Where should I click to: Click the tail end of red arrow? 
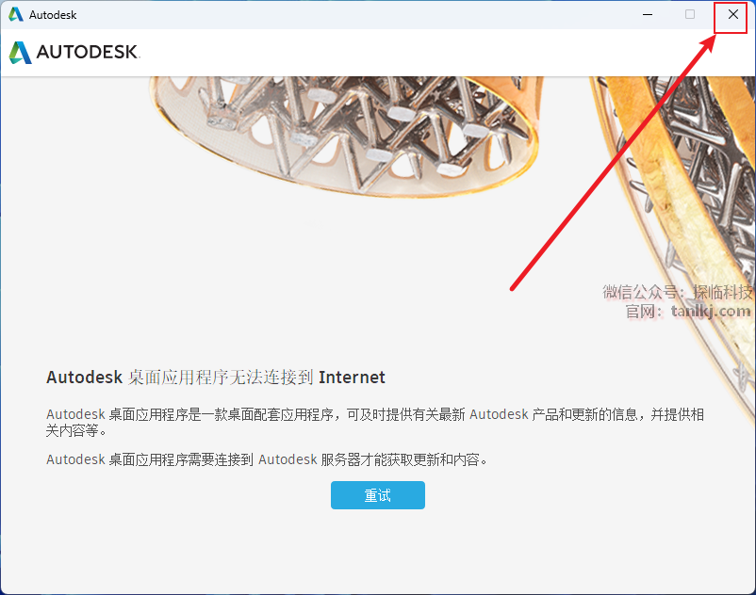(x=513, y=288)
